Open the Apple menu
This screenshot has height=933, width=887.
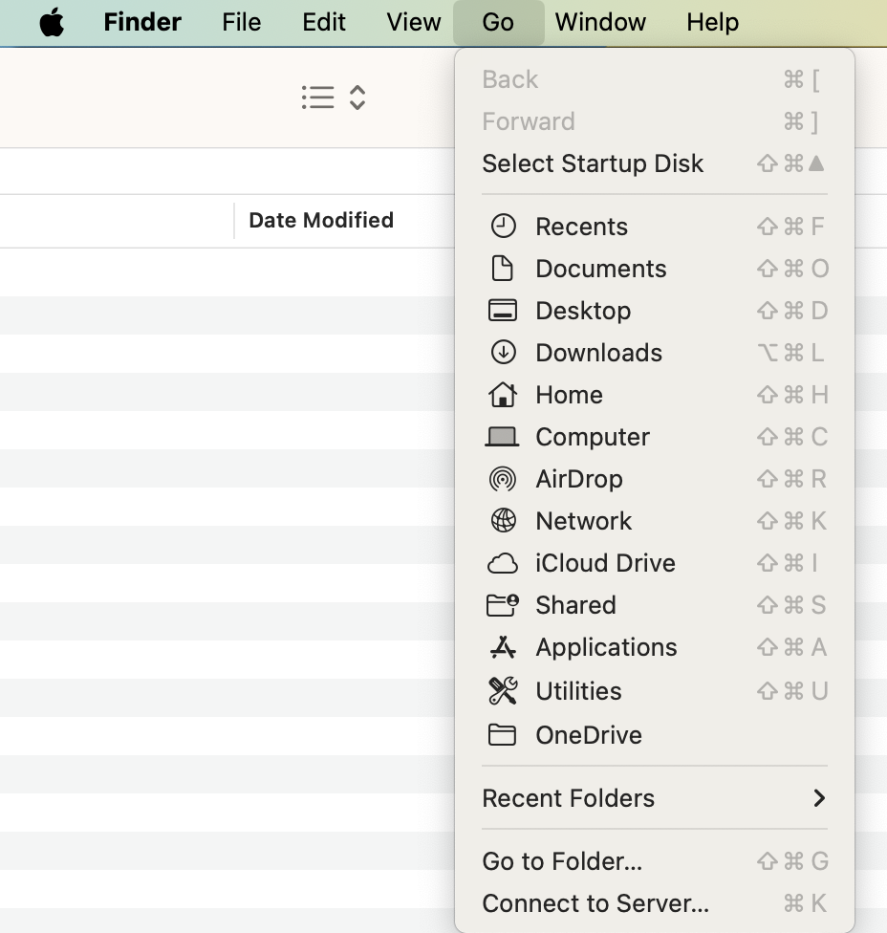click(x=53, y=22)
